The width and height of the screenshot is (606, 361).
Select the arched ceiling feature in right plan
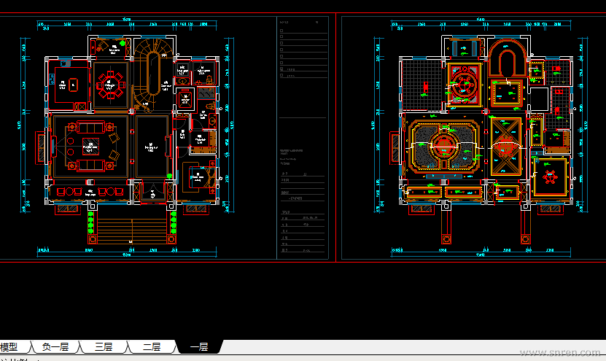point(507,58)
